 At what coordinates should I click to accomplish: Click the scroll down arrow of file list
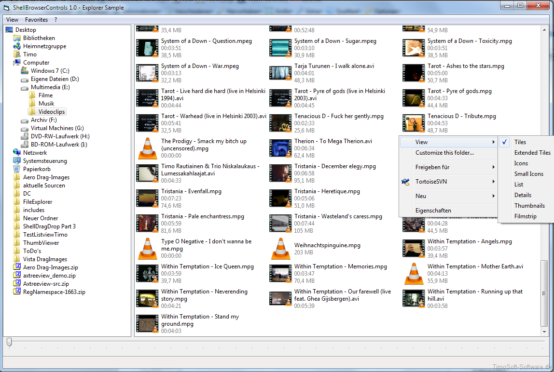(x=544, y=332)
